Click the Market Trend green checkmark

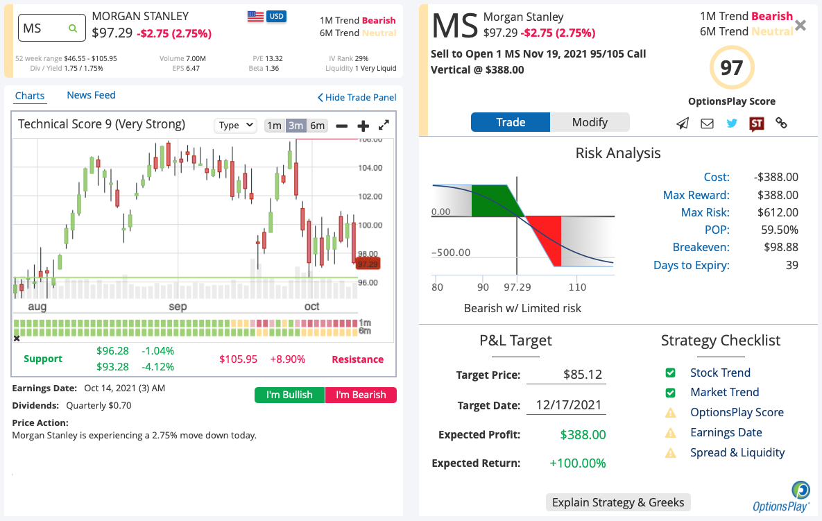tap(670, 393)
